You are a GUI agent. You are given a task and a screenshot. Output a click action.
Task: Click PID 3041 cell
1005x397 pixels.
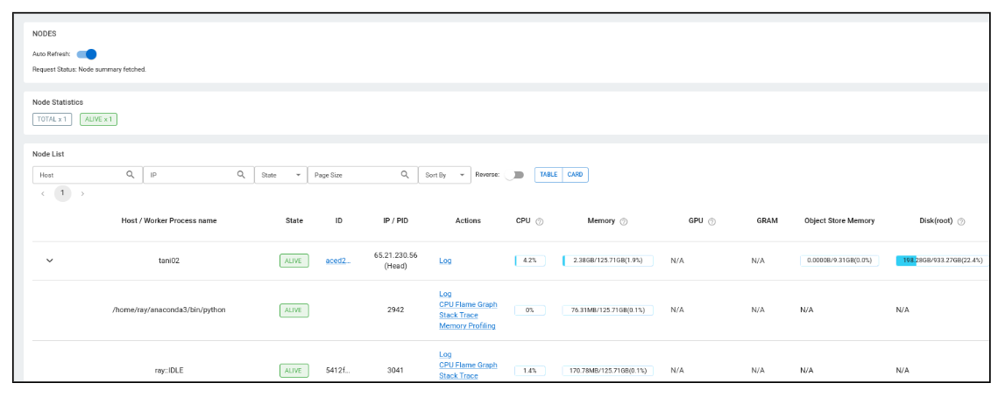point(395,370)
